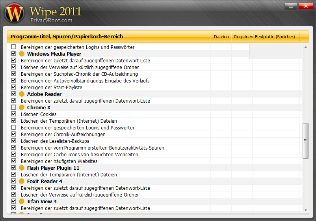Click the Registrierung column header

click(x=242, y=37)
